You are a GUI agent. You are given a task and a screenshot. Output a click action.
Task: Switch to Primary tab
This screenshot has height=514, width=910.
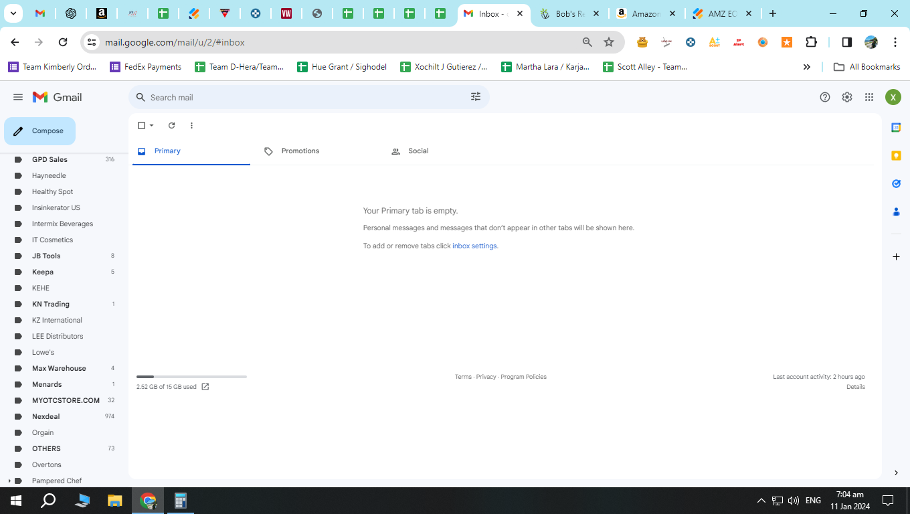pos(191,151)
